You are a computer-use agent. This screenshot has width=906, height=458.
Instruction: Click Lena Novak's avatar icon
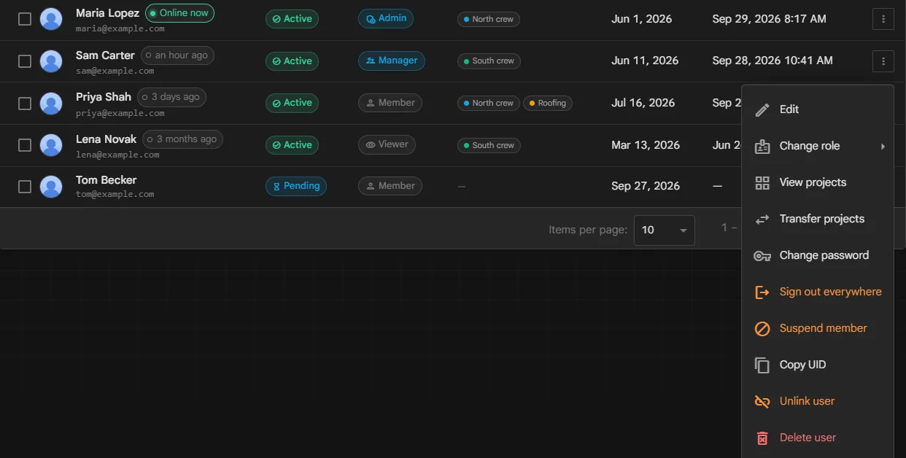click(51, 145)
